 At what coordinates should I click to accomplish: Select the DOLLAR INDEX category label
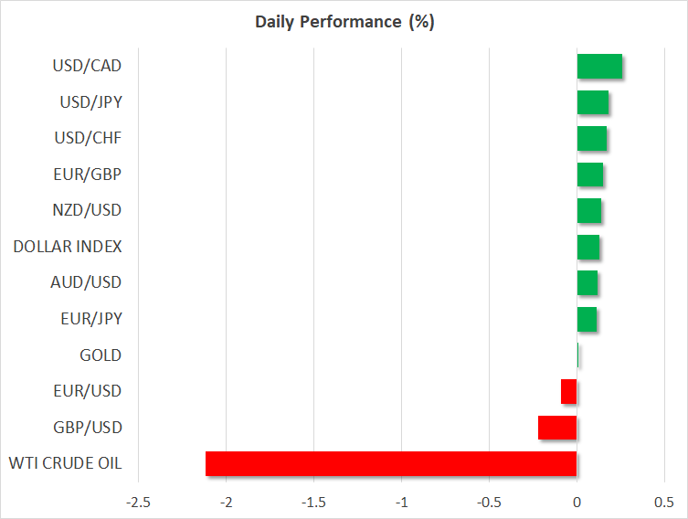click(68, 247)
